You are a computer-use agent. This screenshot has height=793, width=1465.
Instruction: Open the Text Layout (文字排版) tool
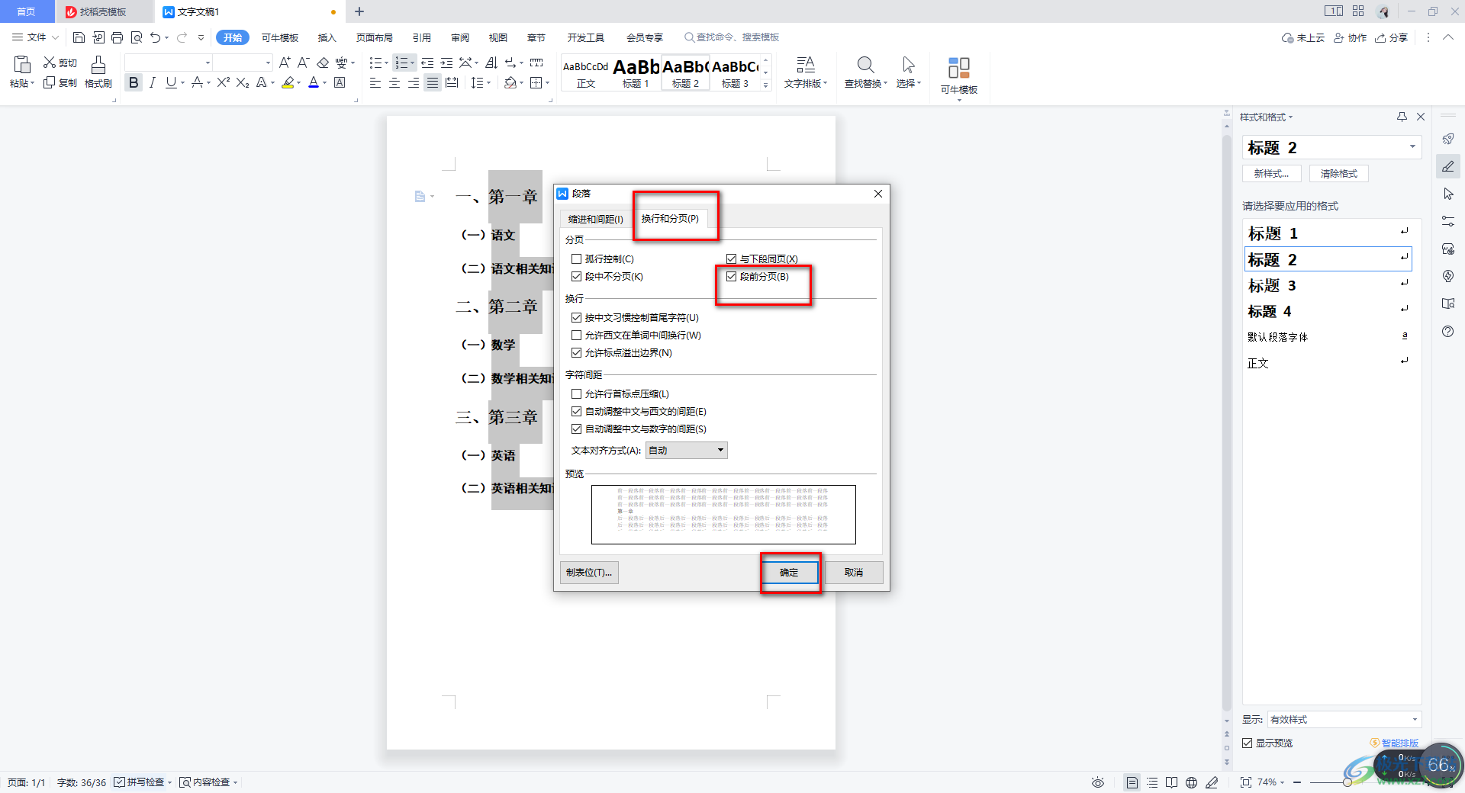pyautogui.click(x=806, y=72)
